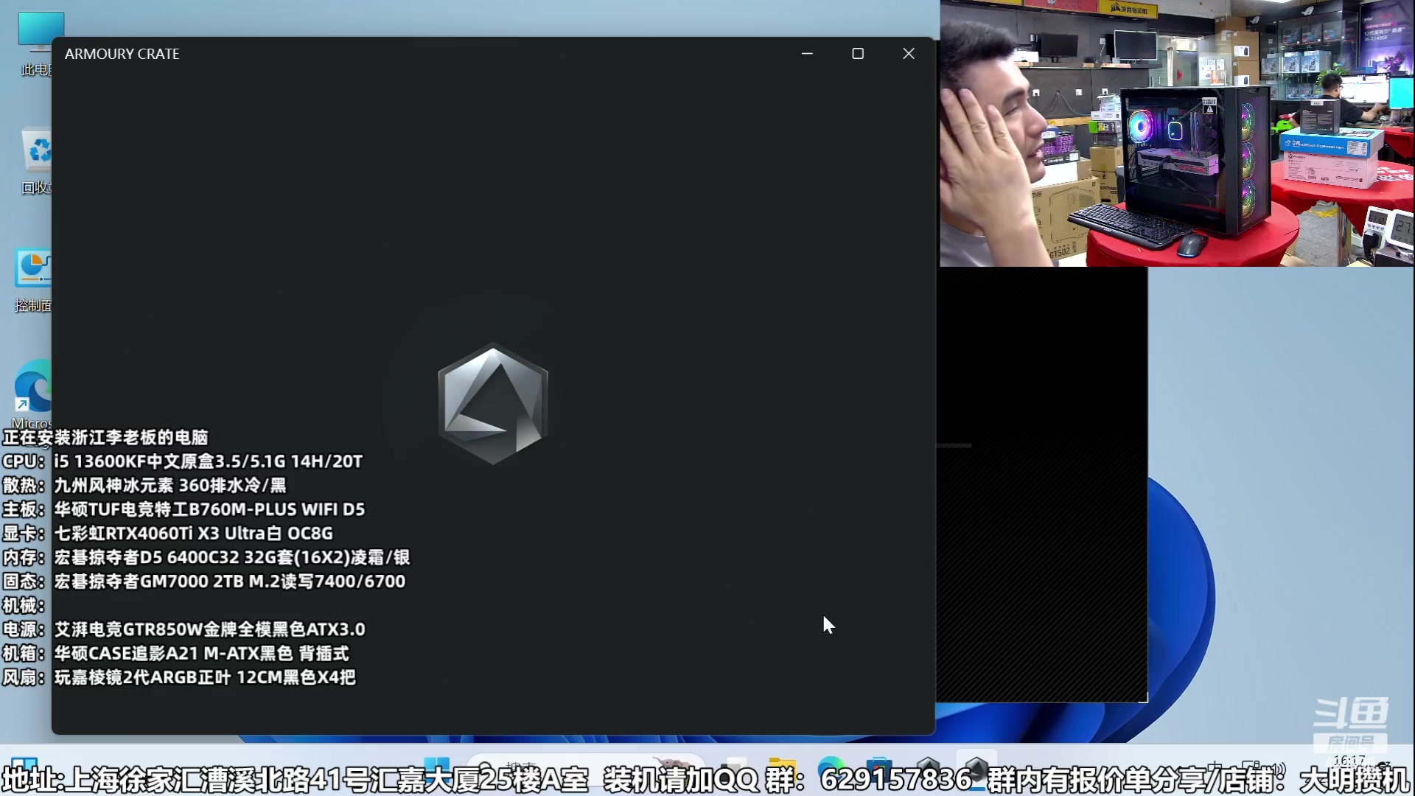This screenshot has width=1415, height=796.
Task: Launch Edge from the taskbar
Action: click(831, 767)
